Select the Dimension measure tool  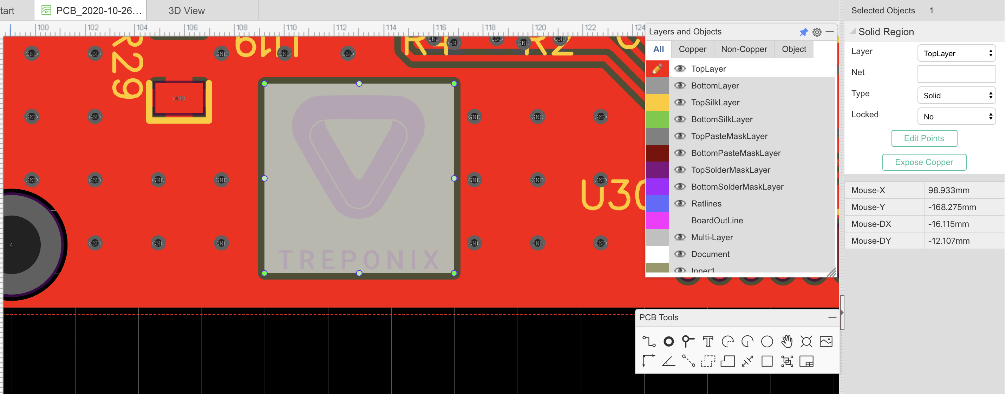747,361
